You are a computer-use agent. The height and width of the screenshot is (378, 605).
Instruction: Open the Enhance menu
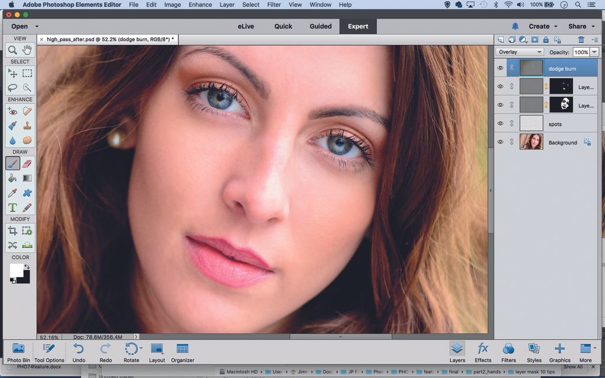200,5
